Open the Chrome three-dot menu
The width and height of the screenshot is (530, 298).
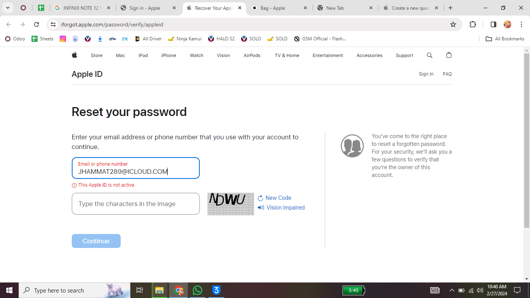click(x=521, y=24)
